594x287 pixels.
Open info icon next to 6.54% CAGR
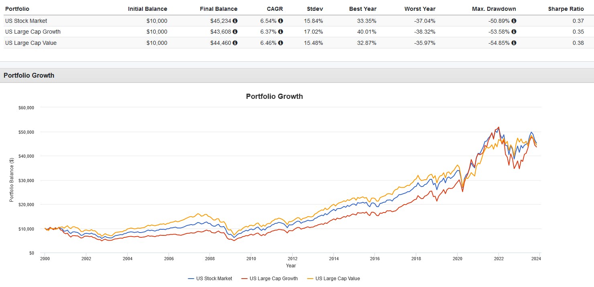281,21
